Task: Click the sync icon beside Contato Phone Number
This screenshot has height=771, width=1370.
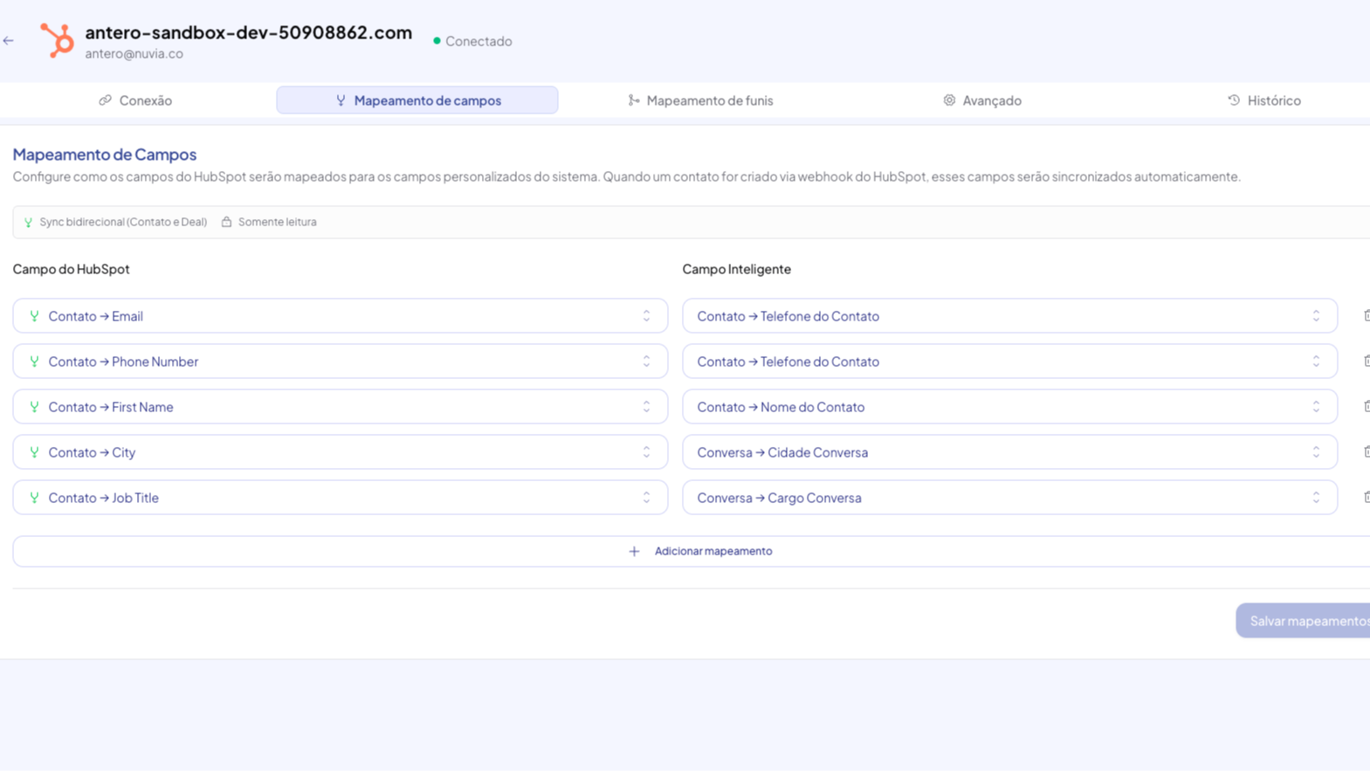Action: (34, 361)
